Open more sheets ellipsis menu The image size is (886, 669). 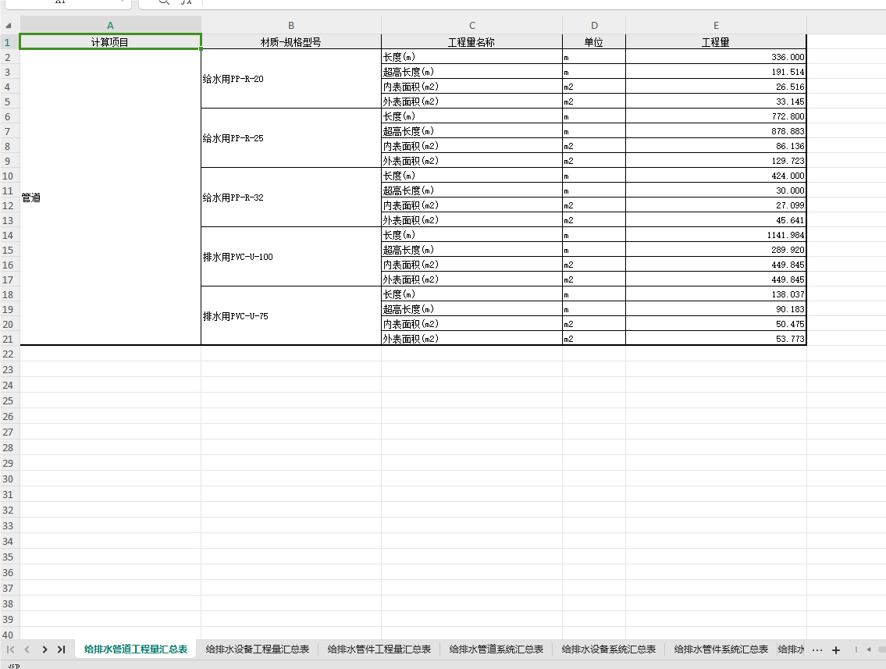click(817, 649)
